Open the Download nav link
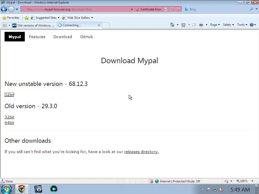Viewport: 259px width, 194px height. pos(63,37)
